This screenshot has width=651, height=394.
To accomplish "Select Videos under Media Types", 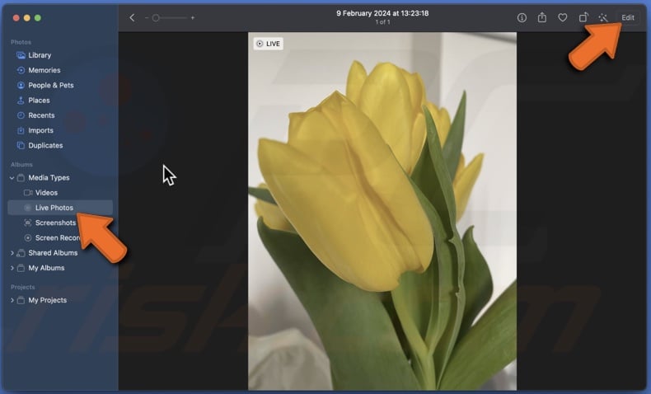I will 46,193.
